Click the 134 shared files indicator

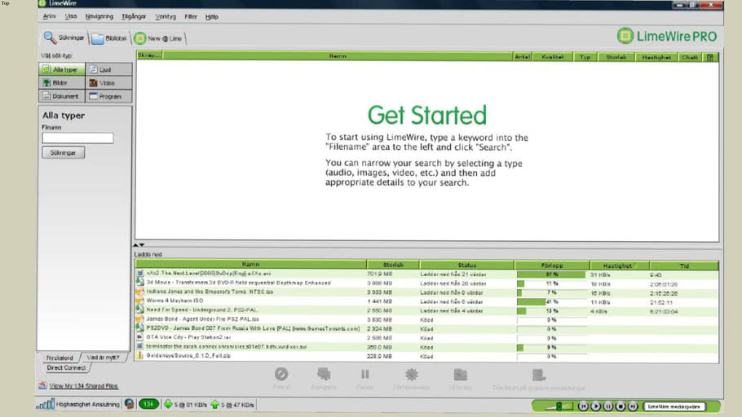(x=148, y=404)
